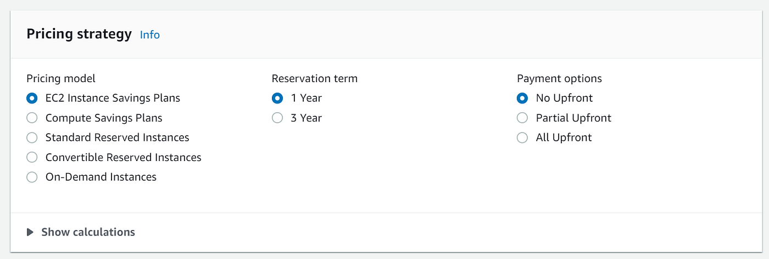Switch pricing model to On-Demand Instances

pos(32,177)
